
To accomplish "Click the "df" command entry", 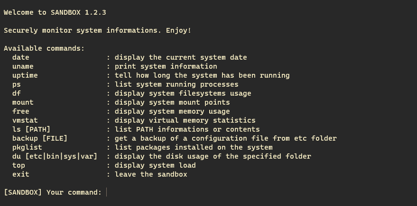I will point(17,93).
